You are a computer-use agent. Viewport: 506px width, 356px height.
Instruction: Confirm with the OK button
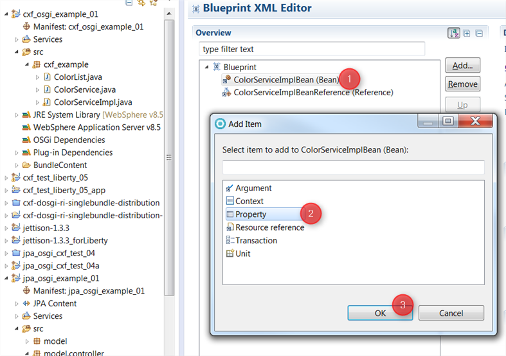(380, 313)
